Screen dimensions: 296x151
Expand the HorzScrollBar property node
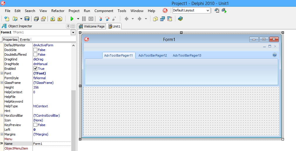[x=2, y=115]
